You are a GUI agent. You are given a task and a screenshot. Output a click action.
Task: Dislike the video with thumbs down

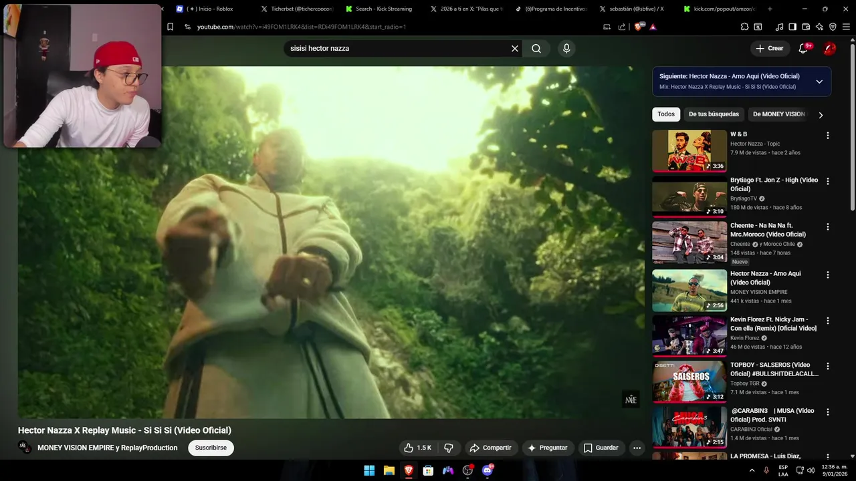coord(449,448)
